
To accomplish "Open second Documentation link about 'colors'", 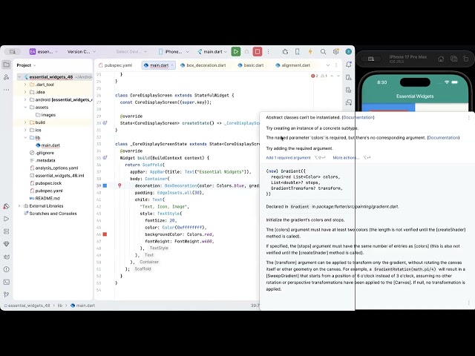I will [443, 138].
